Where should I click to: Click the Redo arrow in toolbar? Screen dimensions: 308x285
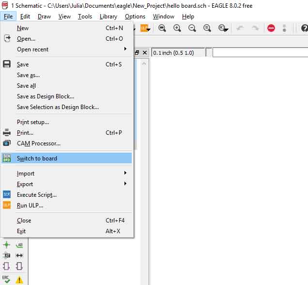click(255, 28)
